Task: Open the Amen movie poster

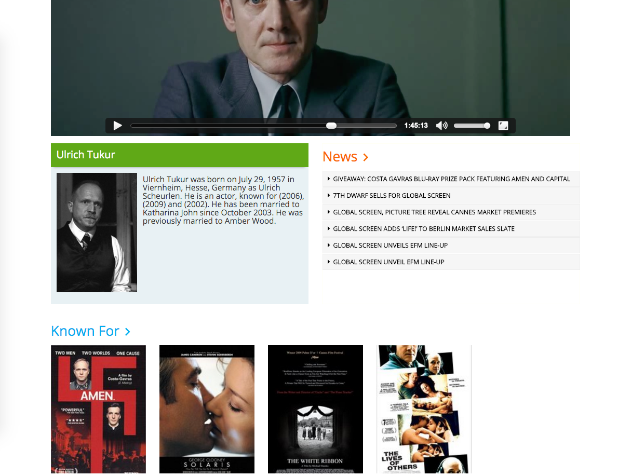Action: tap(98, 410)
